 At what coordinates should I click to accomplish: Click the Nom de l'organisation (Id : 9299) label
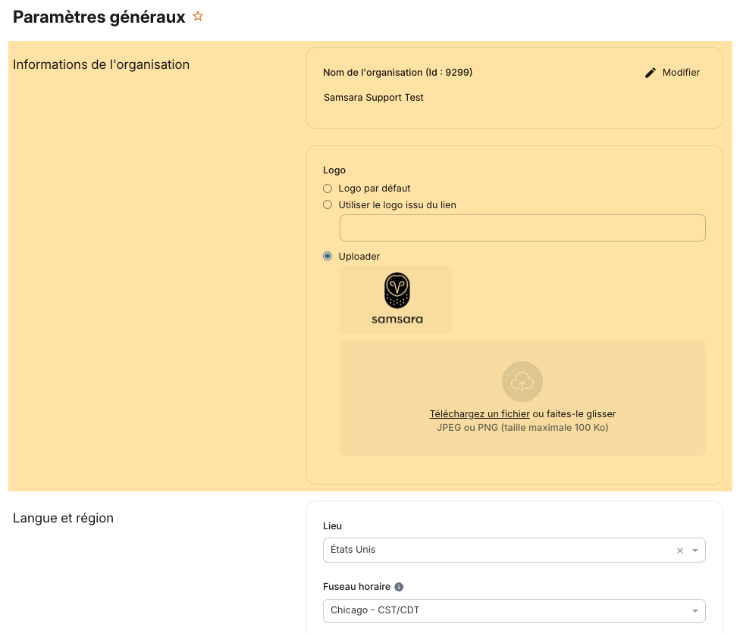[x=397, y=73]
